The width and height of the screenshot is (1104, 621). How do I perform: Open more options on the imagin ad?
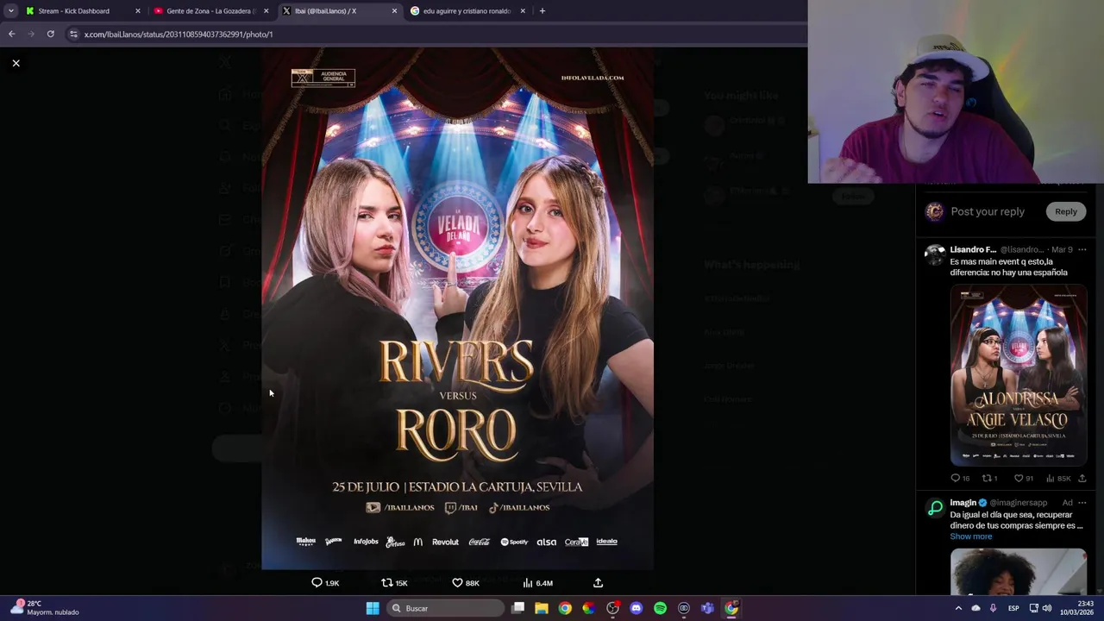click(1082, 503)
